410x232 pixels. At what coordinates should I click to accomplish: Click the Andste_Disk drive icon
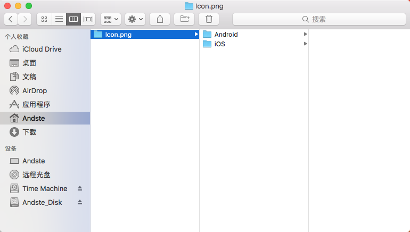(x=14, y=203)
